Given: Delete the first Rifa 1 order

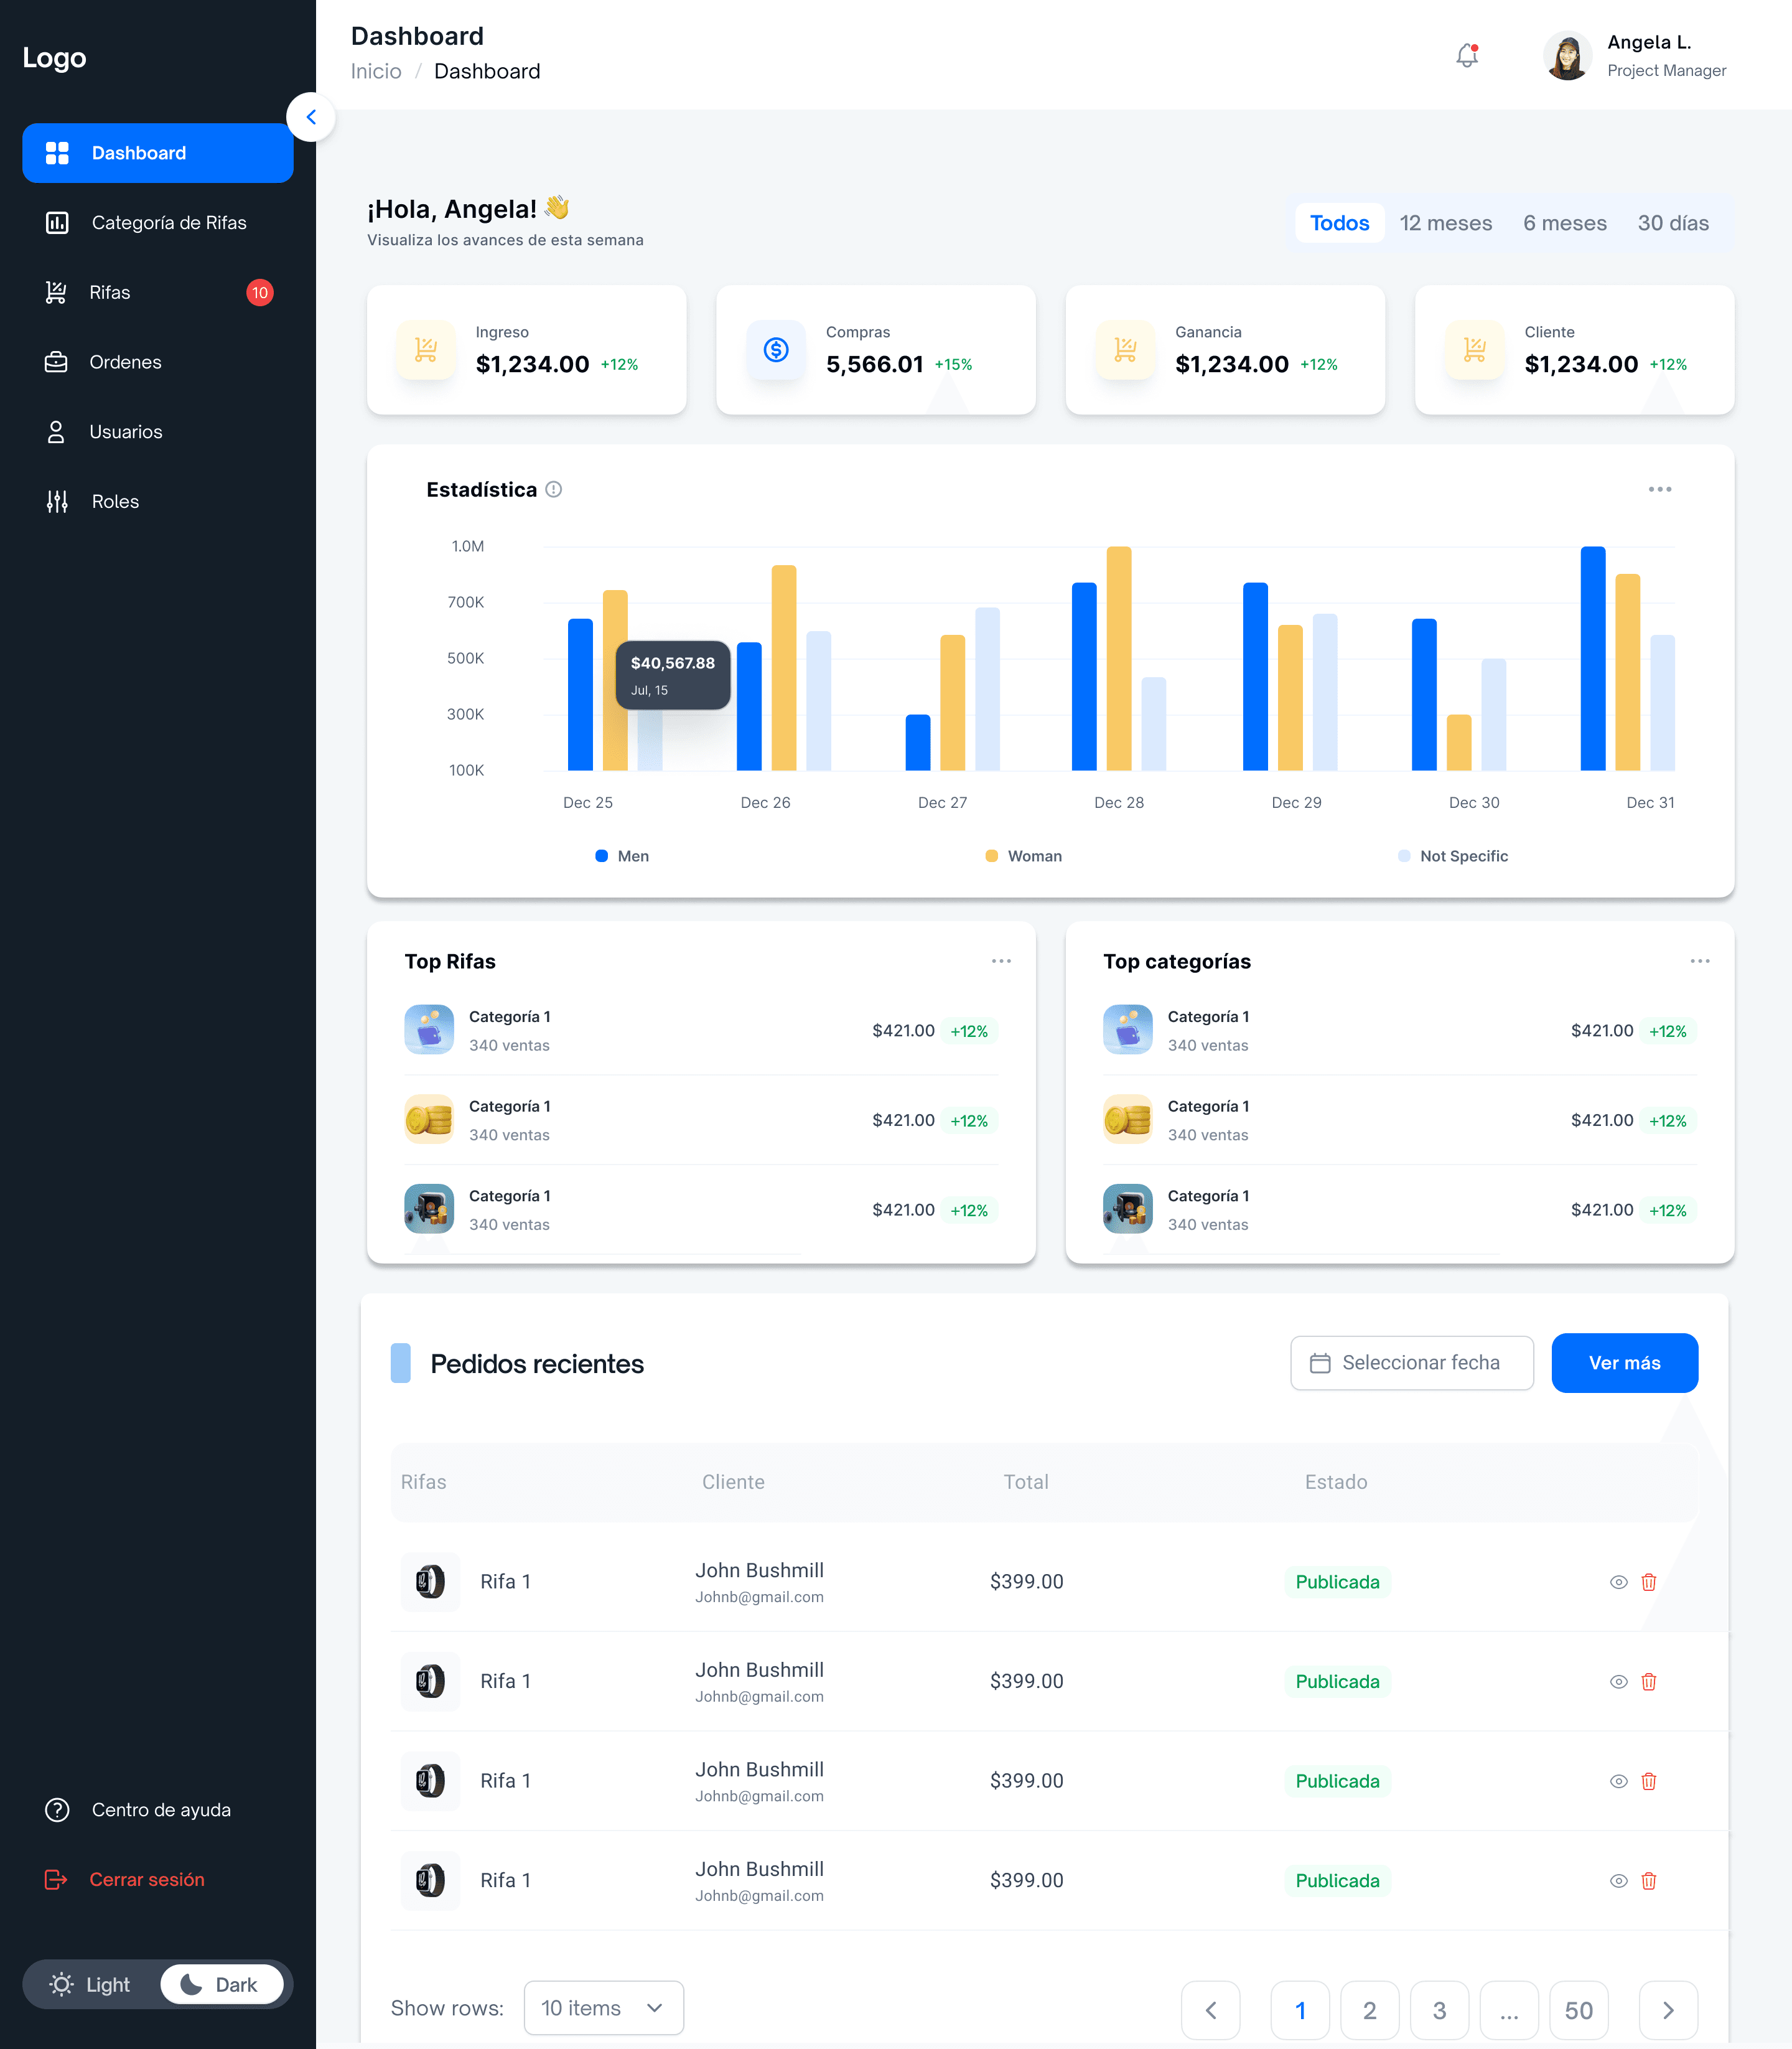Looking at the screenshot, I should click(x=1648, y=1582).
